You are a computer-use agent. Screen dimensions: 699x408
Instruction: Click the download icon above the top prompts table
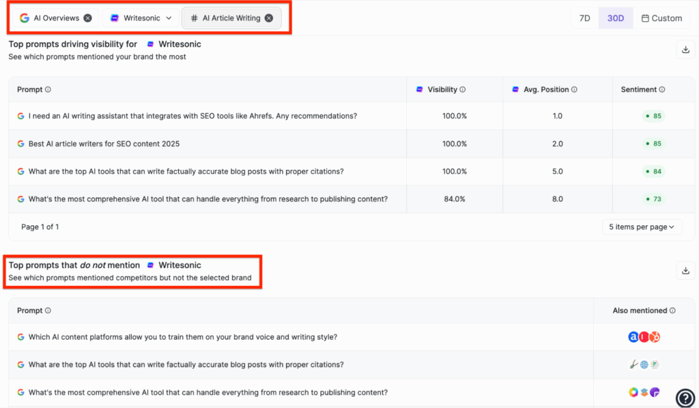tap(685, 48)
